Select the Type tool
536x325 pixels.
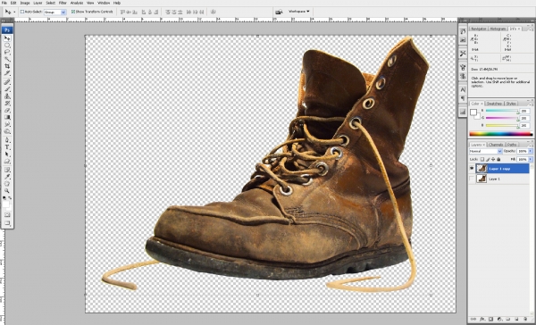pyautogui.click(x=7, y=147)
